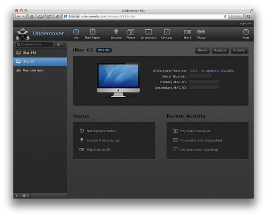
Task: Click the sign out link
Action: point(246,24)
